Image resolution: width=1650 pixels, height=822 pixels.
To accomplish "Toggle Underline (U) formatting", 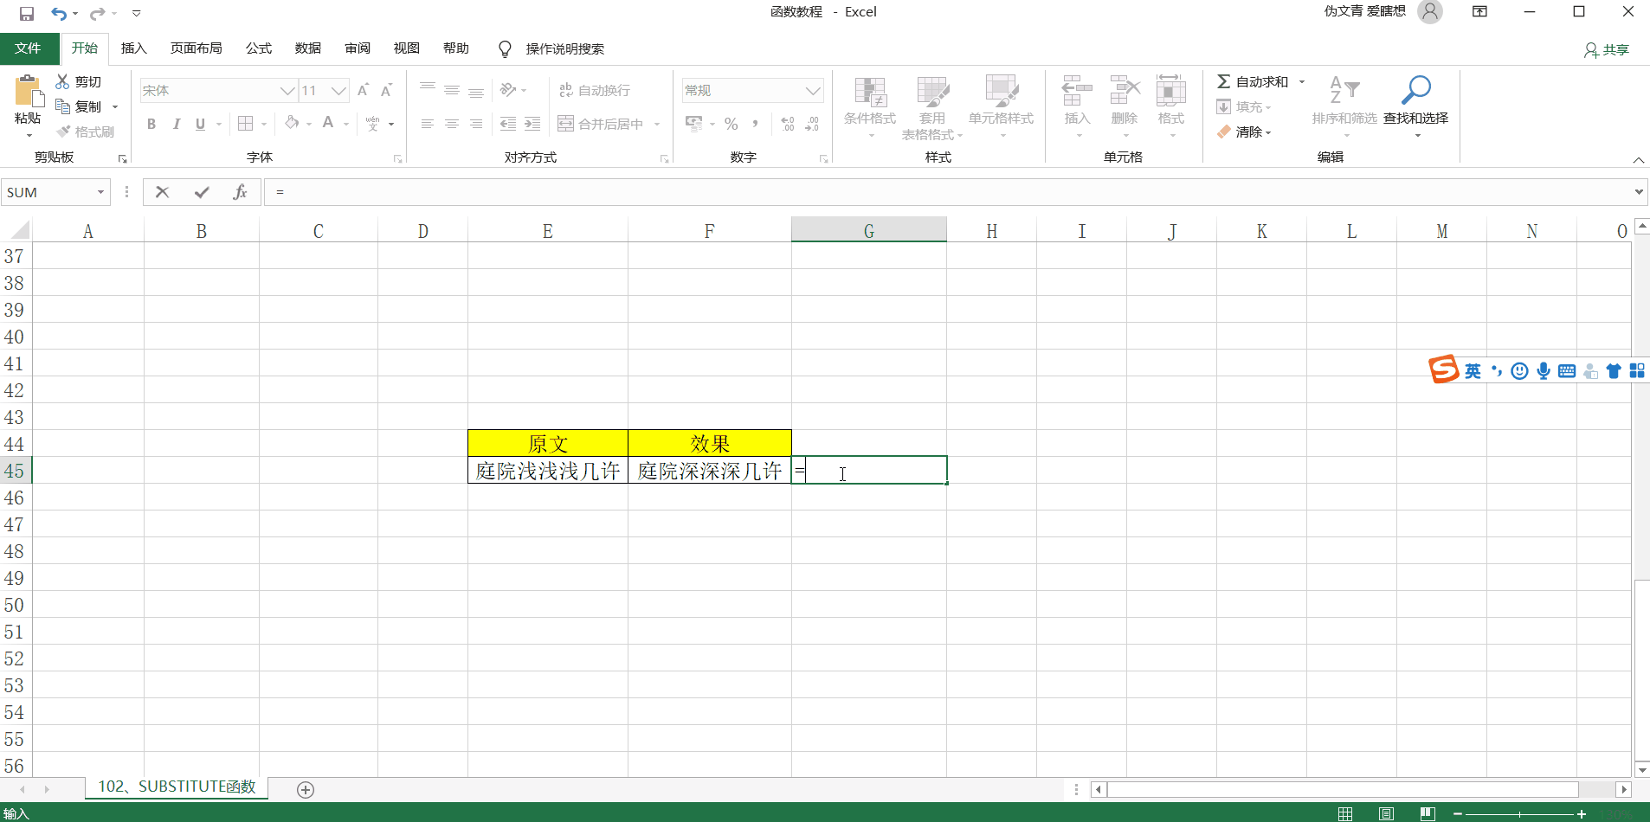I will 200,124.
